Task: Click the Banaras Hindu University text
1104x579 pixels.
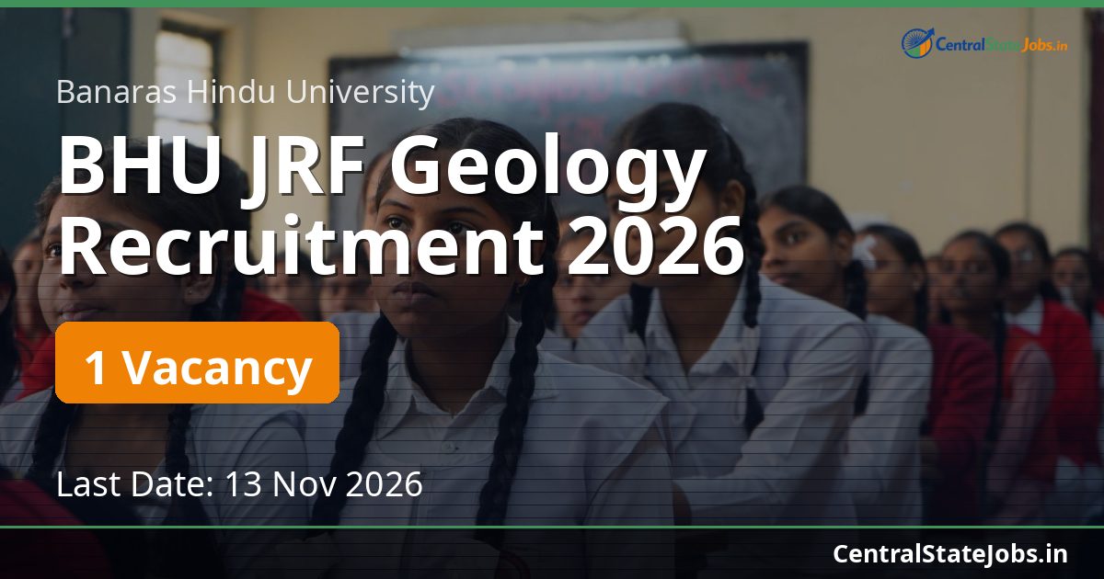Action: (x=245, y=92)
